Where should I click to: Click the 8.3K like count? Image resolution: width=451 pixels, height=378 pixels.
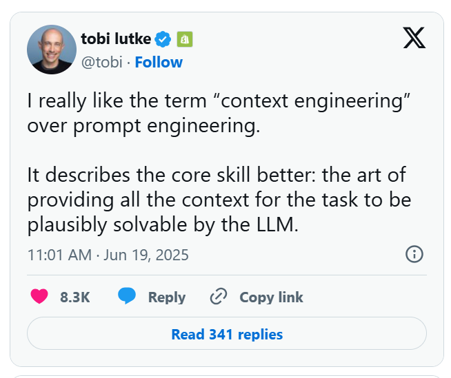click(75, 297)
